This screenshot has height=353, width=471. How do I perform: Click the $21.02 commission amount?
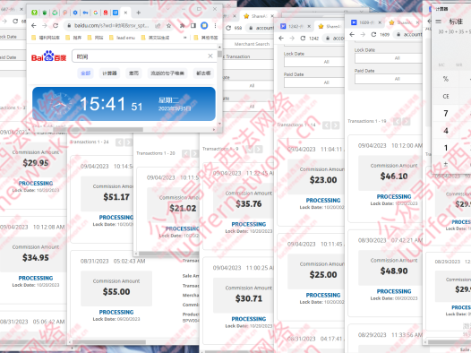[x=183, y=208]
